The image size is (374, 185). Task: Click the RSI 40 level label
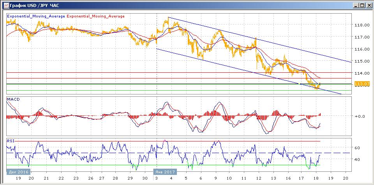click(357, 159)
